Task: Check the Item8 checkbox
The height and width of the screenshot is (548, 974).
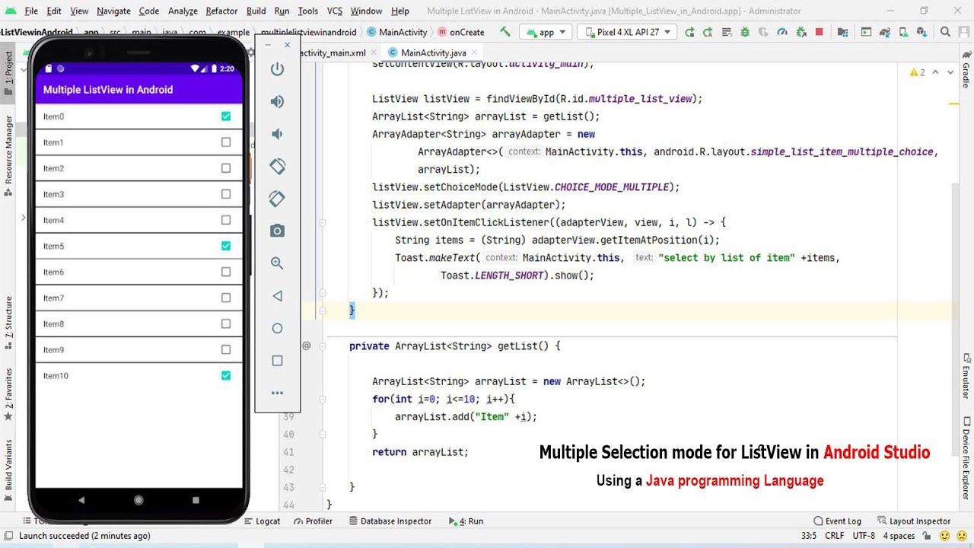Action: click(226, 323)
